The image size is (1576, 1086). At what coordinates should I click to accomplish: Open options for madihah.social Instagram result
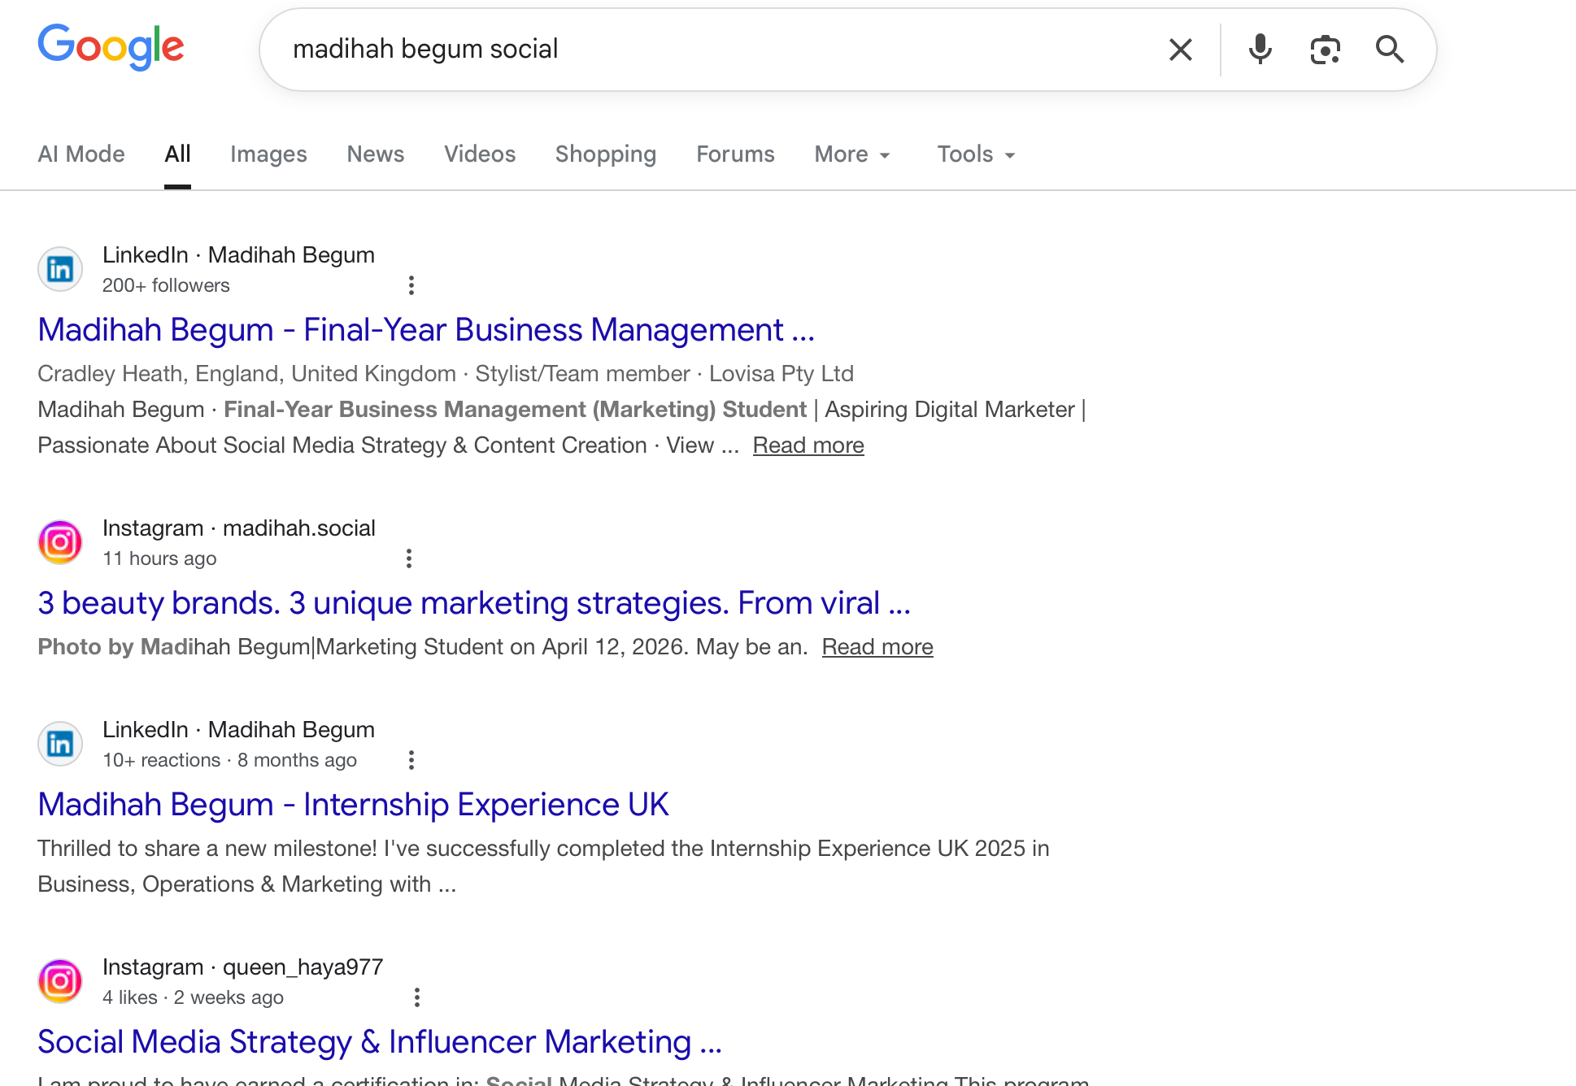click(x=409, y=558)
